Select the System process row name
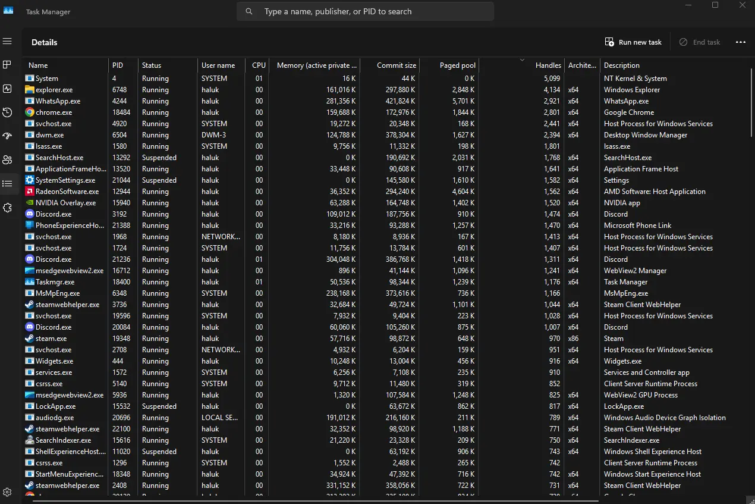Viewport: 755px width, 504px height. click(47, 79)
